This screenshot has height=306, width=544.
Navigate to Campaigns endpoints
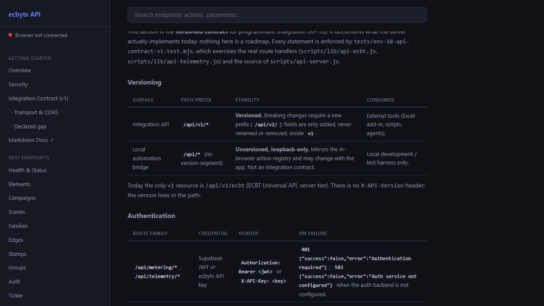point(22,198)
